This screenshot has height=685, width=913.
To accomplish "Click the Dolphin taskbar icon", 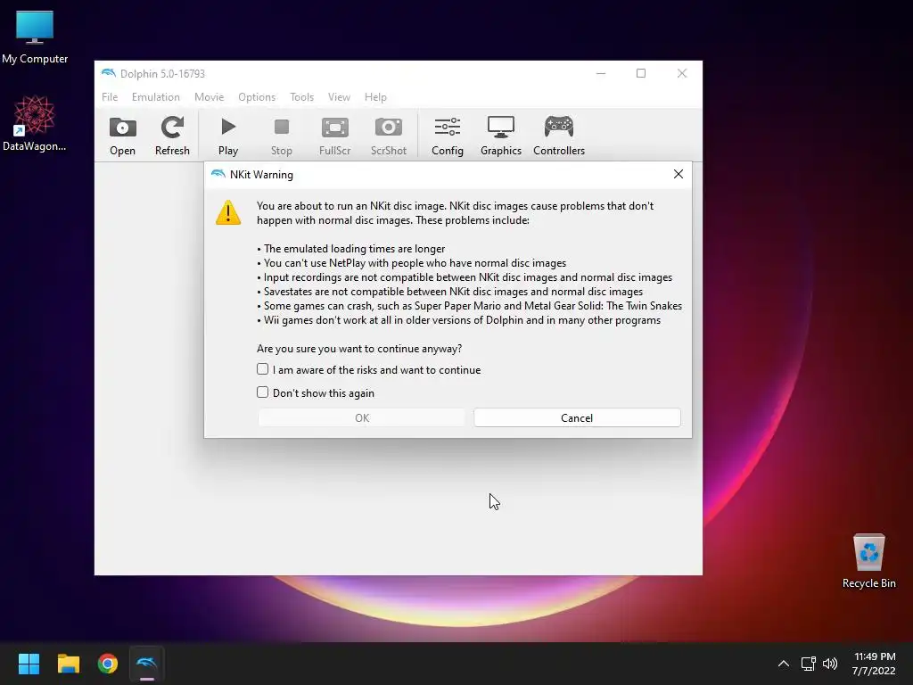I will [147, 664].
